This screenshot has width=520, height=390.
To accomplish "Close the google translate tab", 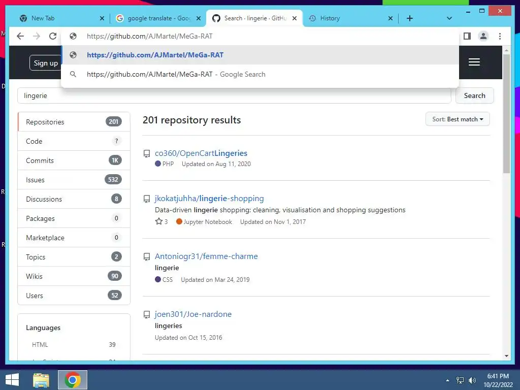I will click(199, 18).
